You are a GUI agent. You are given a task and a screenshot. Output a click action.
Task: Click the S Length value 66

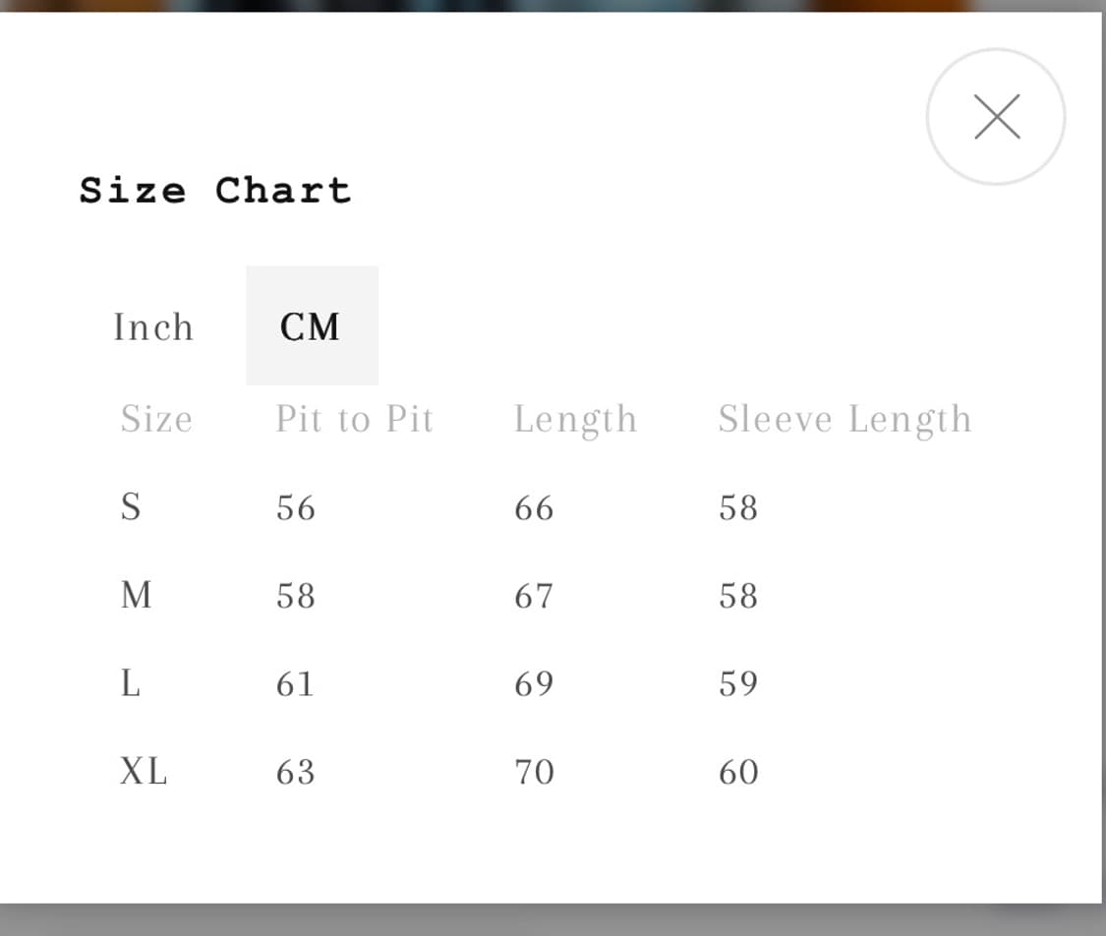coord(534,507)
